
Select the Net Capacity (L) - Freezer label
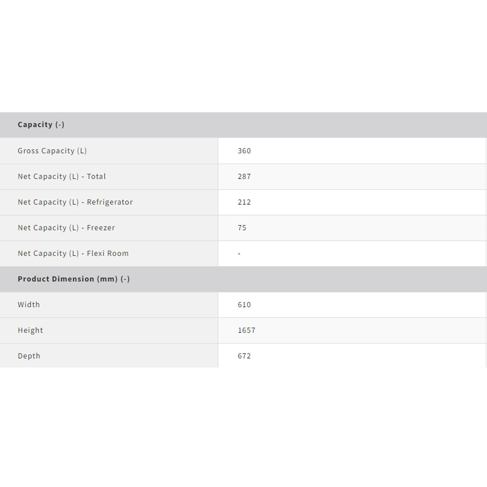click(66, 228)
